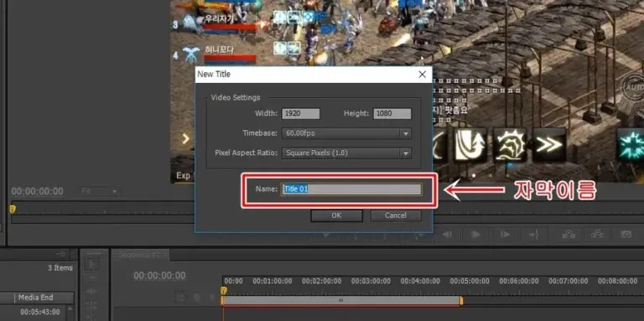This screenshot has height=321, width=644.
Task: Cancel the New Title dialog
Action: [396, 215]
